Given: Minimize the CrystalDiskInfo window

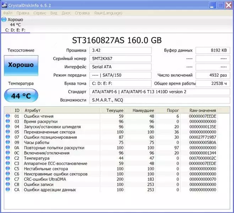Looking at the screenshot, I should [x=212, y=6].
